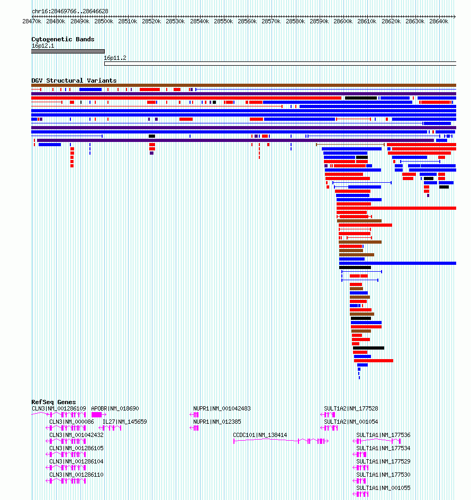
Task: Click the SULT1A1 NM_177529 gene glyph
Action: pyautogui.click(x=360, y=468)
